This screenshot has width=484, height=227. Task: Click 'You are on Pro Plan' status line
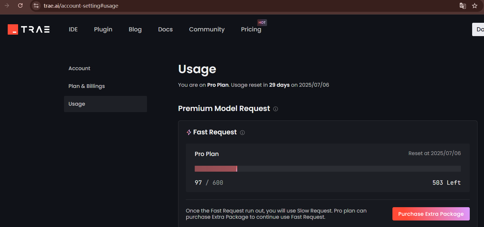pos(253,85)
